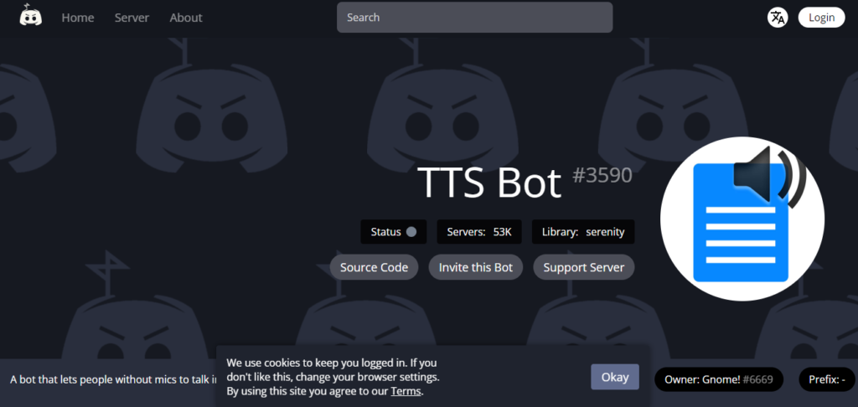Click the Library: serenity badge
The width and height of the screenshot is (858, 407).
(583, 232)
